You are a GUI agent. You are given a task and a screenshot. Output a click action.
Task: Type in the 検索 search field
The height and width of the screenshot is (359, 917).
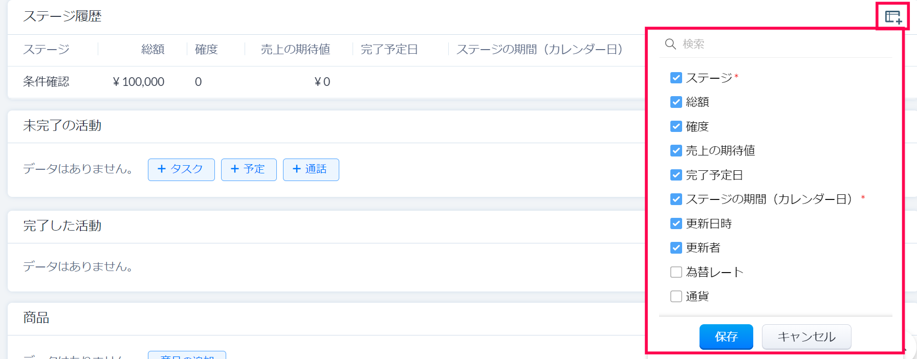click(x=783, y=44)
